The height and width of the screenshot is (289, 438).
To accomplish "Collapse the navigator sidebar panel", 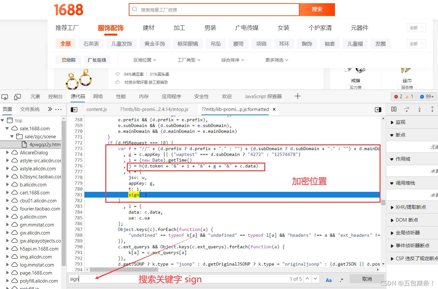I will pyautogui.click(x=74, y=109).
